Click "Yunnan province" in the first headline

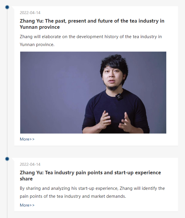click(40, 27)
